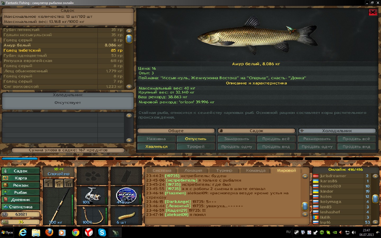
Task: Click the maggot bait slot
Action: (126, 215)
